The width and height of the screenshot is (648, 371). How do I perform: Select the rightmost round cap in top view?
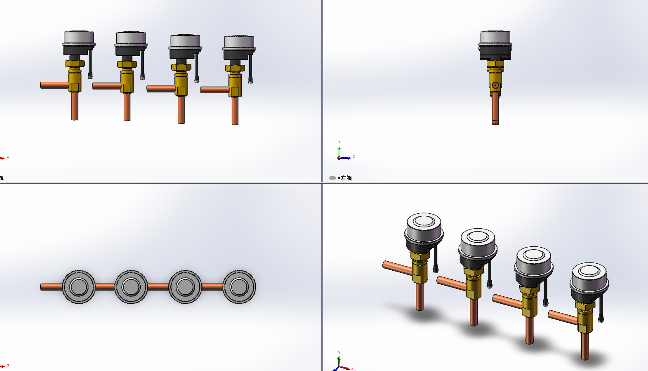239,287
